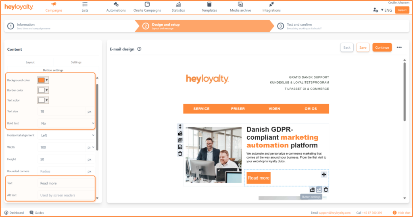Screen dimensions: 413x217
Task: Open the ENG language selector
Action: 386,10
